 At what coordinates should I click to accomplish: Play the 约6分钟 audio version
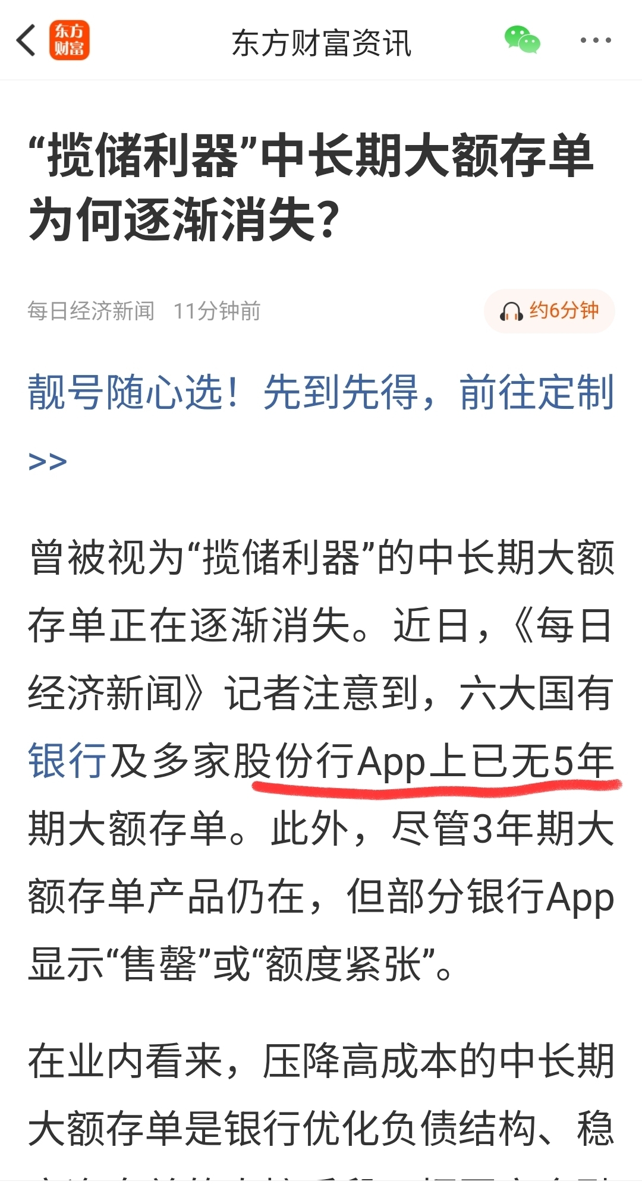(549, 311)
